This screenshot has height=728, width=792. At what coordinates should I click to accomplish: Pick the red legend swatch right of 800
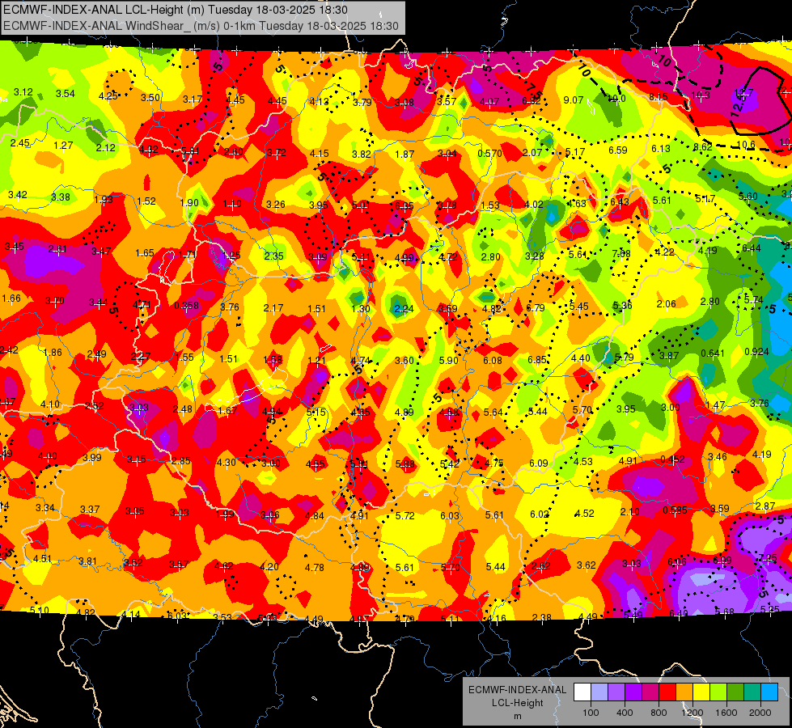tap(667, 692)
